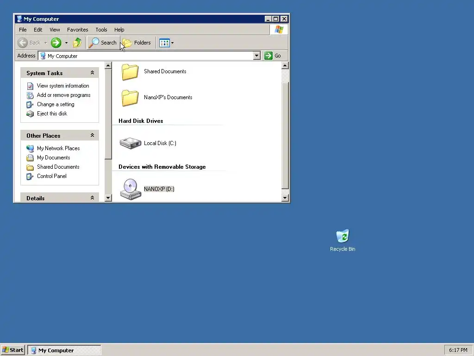Image resolution: width=474 pixels, height=356 pixels.
Task: Select the NANOXP (D:) CD drive icon
Action: tap(131, 189)
